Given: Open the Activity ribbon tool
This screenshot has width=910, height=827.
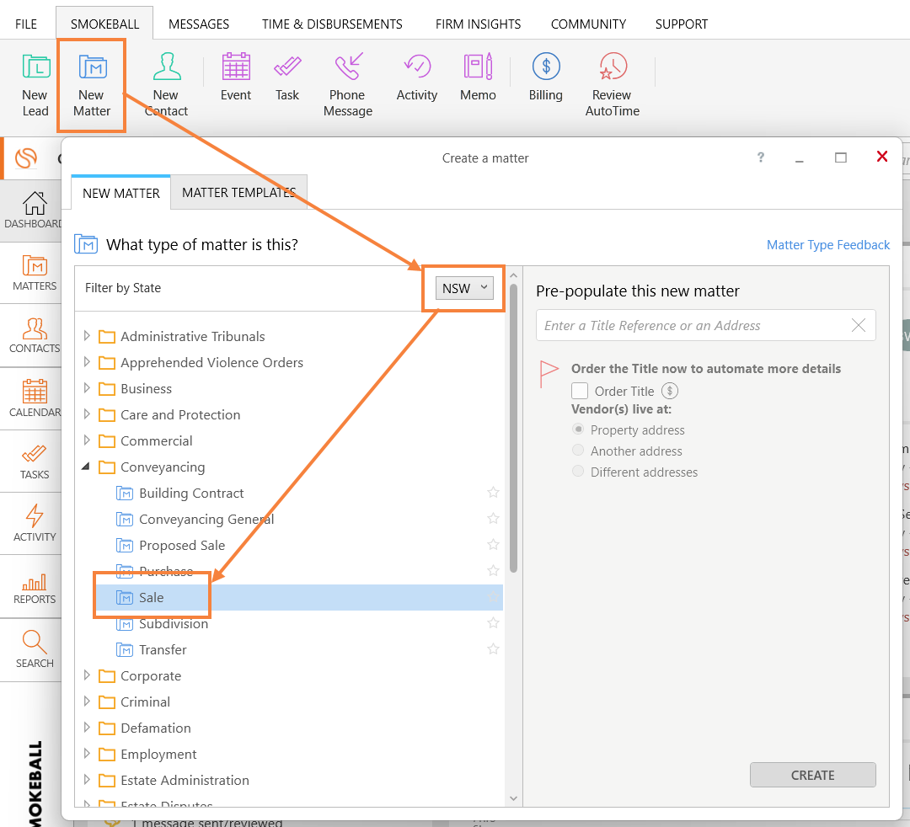Looking at the screenshot, I should pyautogui.click(x=417, y=77).
